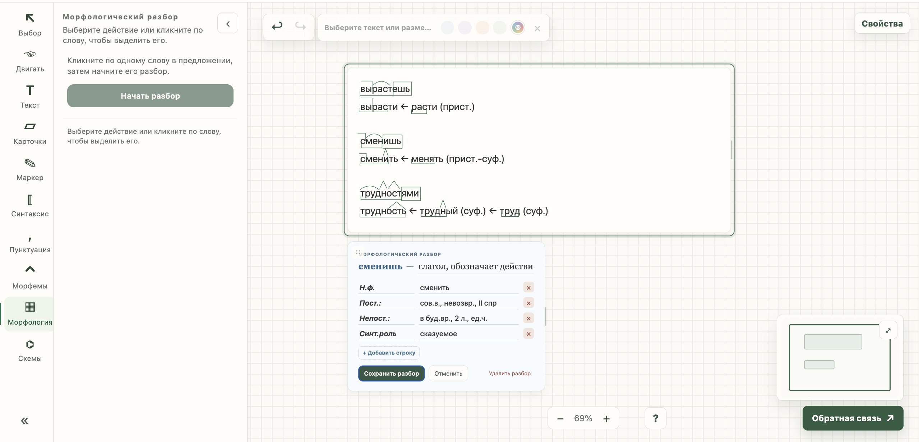Image resolution: width=919 pixels, height=442 pixels.
Task: Click the line трудность ← трудный (суф.)
Action: [454, 211]
